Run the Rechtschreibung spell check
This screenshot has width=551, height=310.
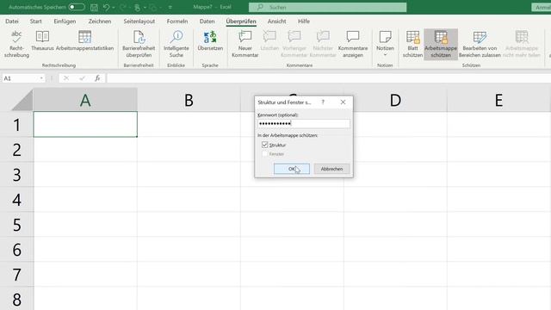point(16,44)
